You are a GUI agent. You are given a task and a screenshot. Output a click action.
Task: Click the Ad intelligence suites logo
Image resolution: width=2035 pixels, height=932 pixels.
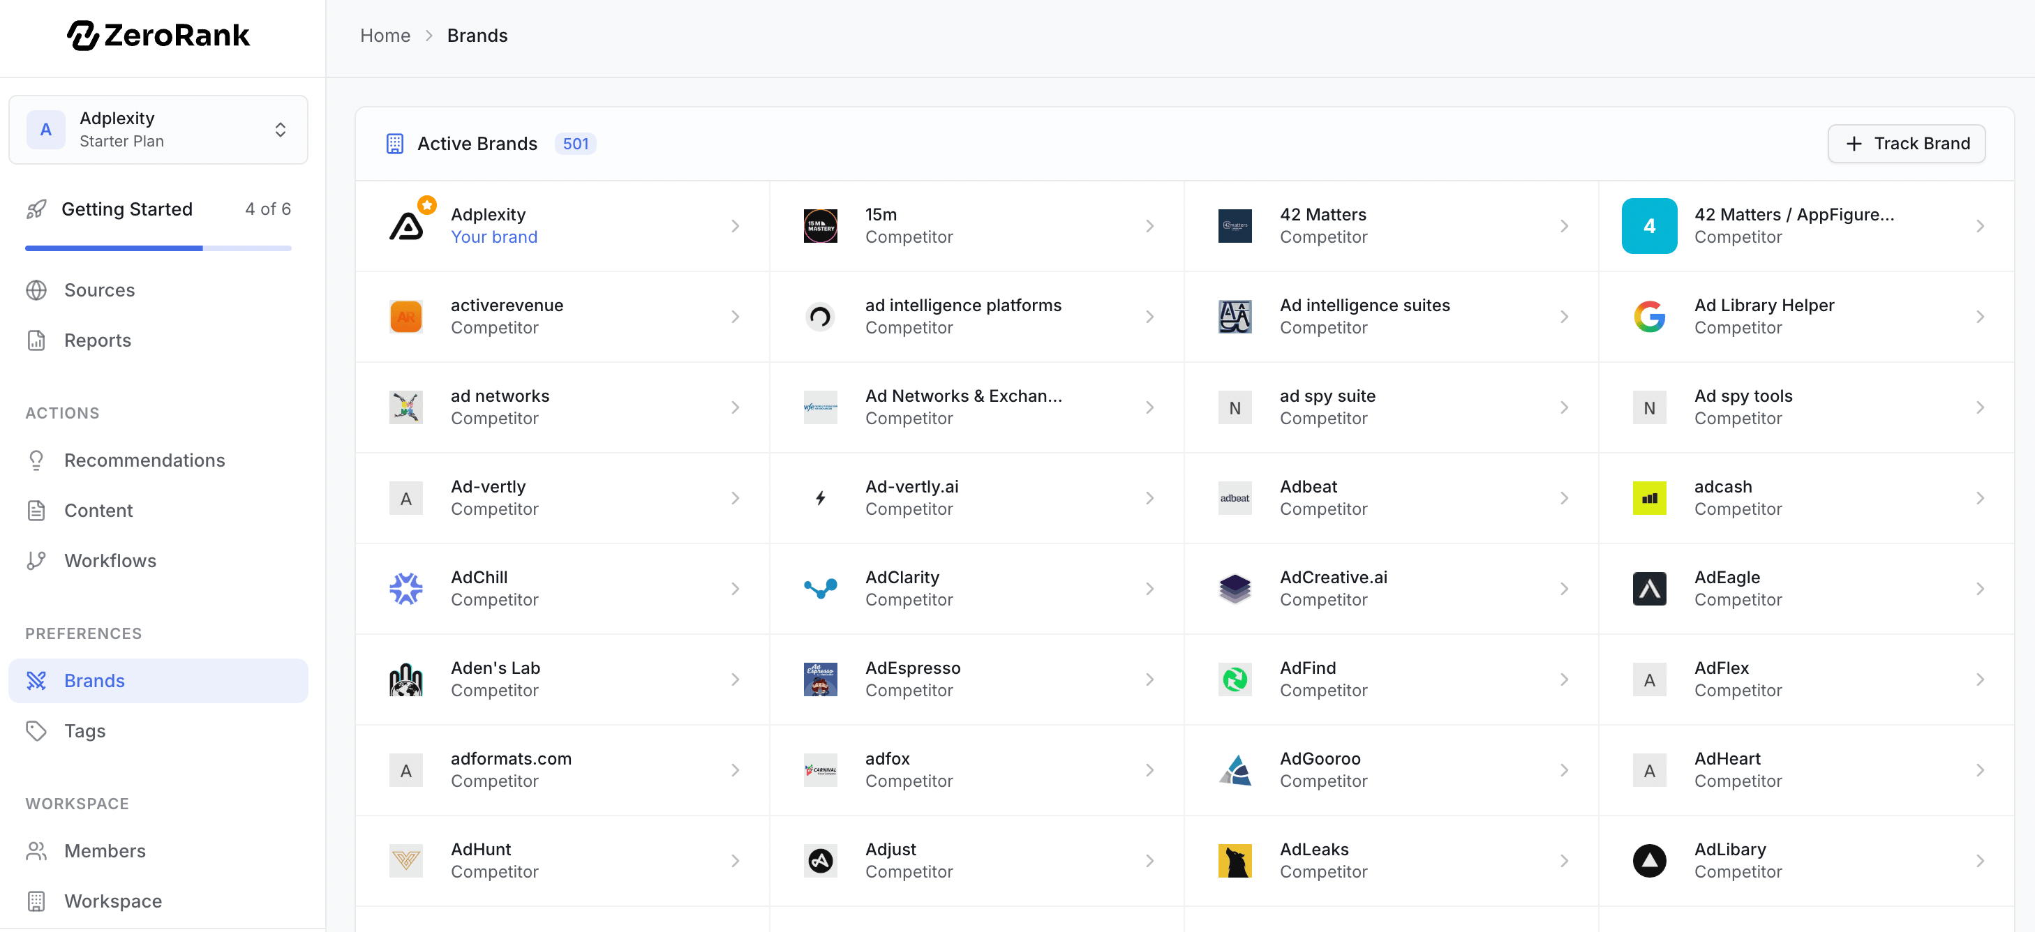(1235, 317)
